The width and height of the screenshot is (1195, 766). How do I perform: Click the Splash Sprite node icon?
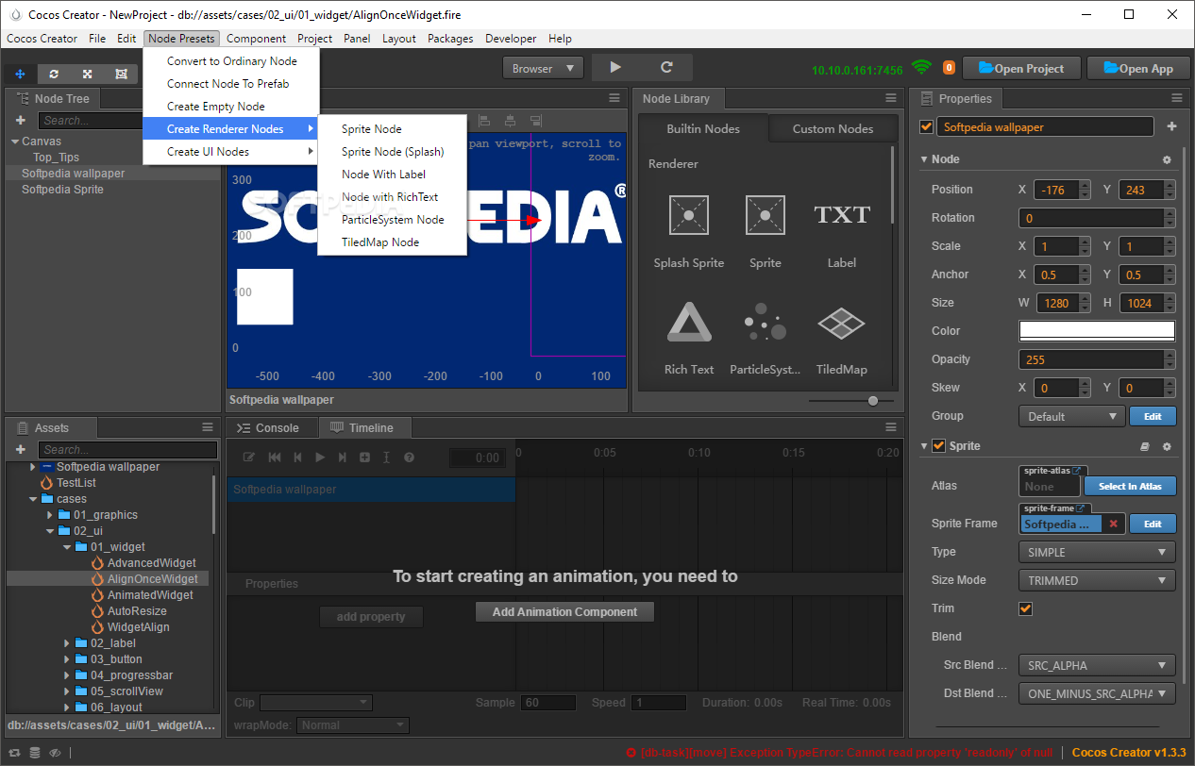688,214
